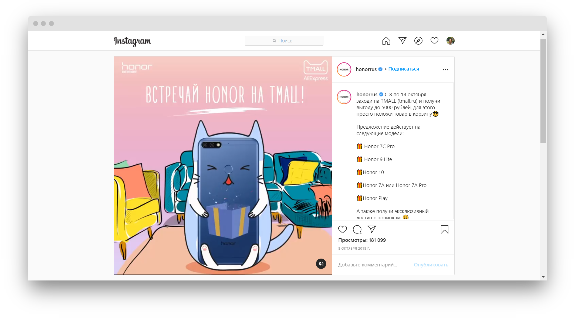575x321 pixels.
Task: Click the sunglasses emoji in caption
Action: tap(435, 114)
